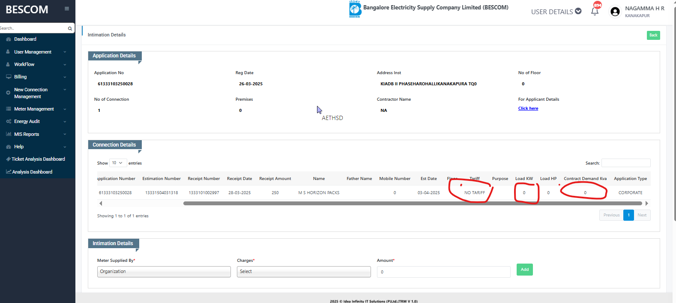Sort by Receipt Date column header
The height and width of the screenshot is (303, 676).
tap(239, 179)
